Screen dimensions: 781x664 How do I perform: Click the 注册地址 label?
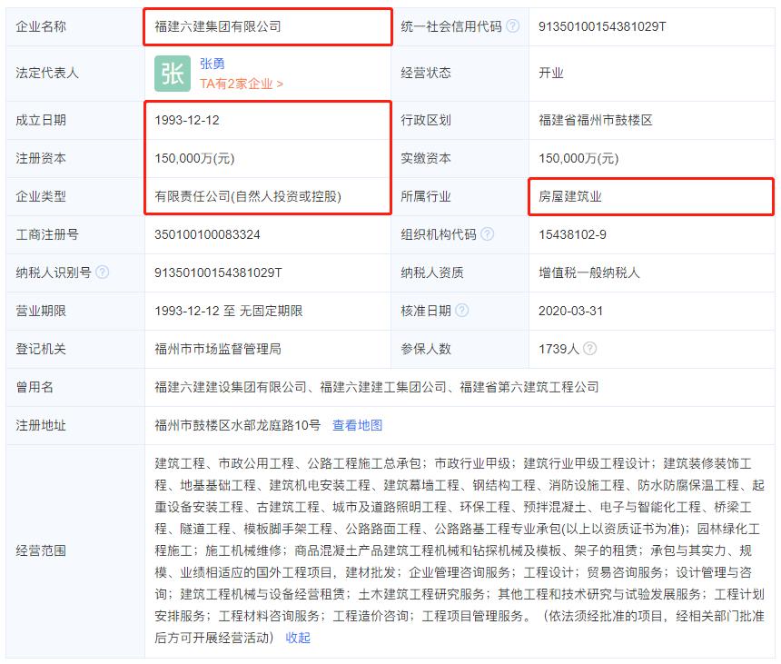(x=41, y=425)
